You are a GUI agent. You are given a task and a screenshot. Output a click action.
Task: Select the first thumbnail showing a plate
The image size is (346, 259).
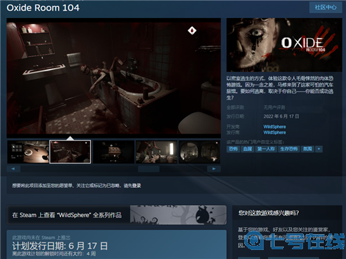[x=28, y=152]
